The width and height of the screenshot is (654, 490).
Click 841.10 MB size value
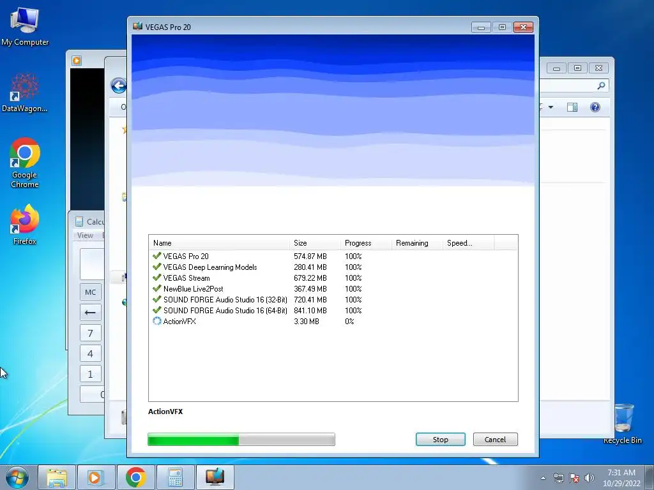click(x=310, y=311)
